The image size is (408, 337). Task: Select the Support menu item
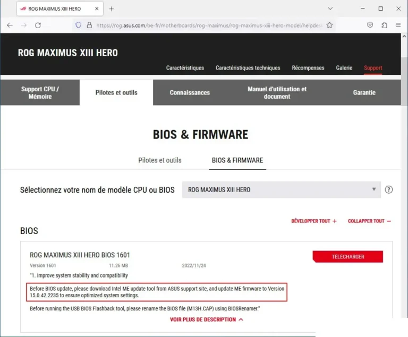[373, 68]
